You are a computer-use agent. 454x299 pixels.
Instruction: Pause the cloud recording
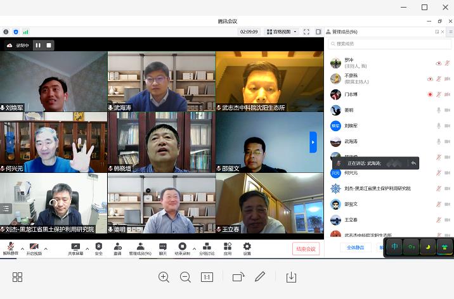click(38, 45)
